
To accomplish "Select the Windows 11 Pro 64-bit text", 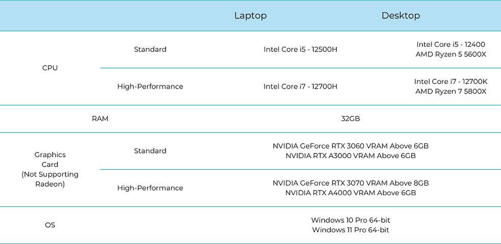I will pyautogui.click(x=351, y=230).
